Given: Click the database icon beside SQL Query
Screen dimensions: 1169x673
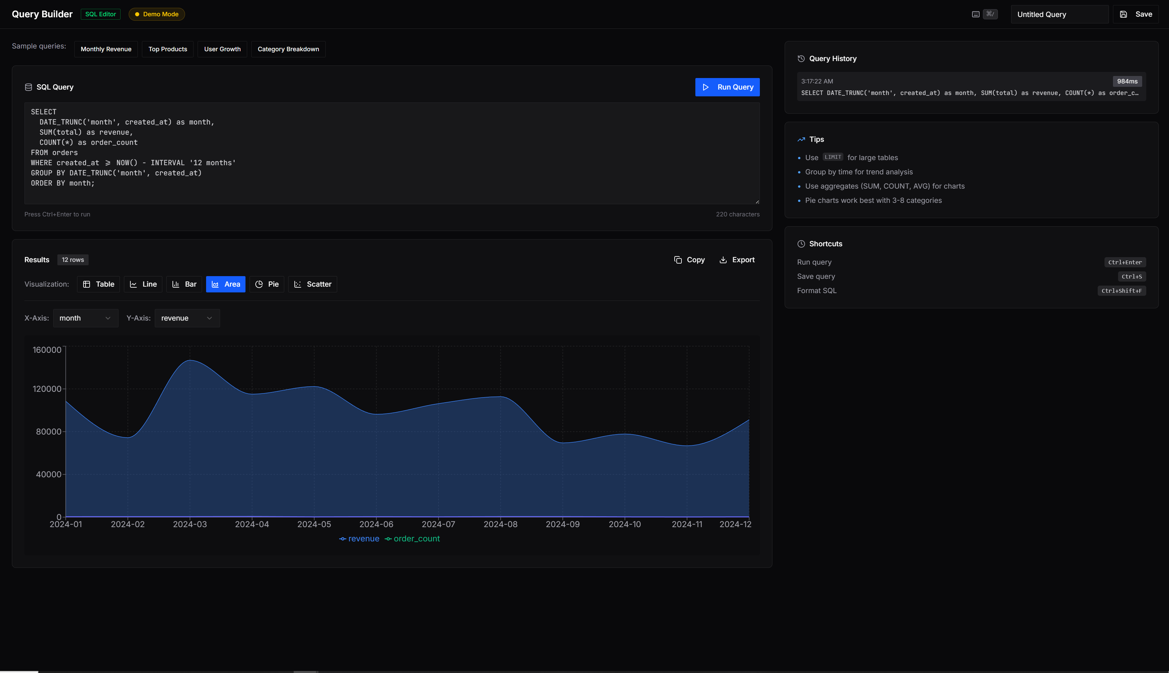Looking at the screenshot, I should (x=28, y=87).
